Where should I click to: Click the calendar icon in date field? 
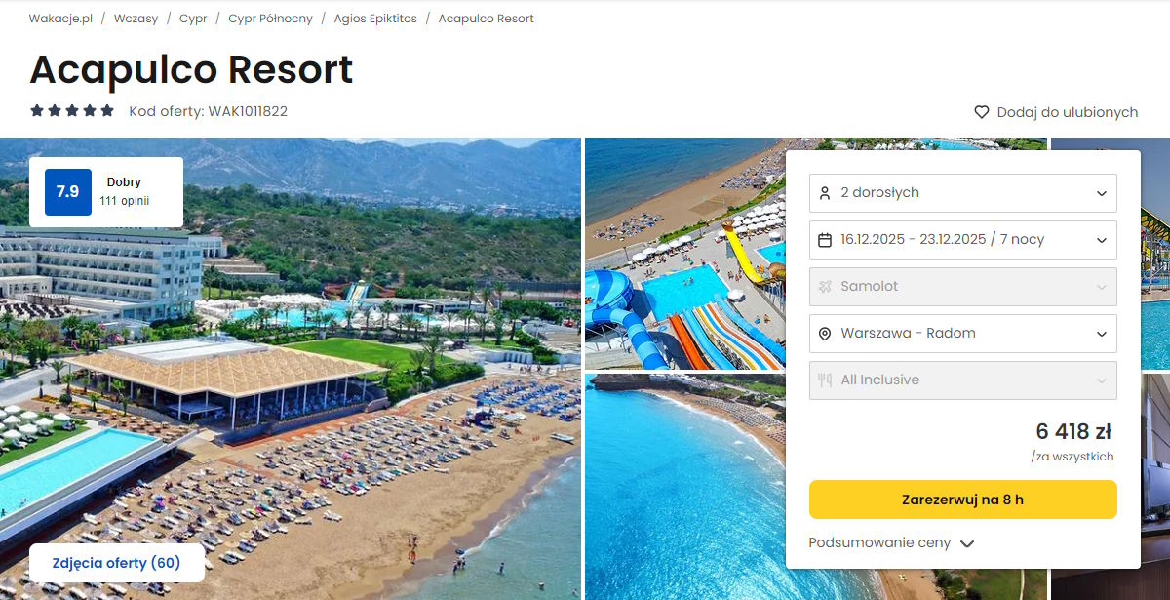pos(825,240)
